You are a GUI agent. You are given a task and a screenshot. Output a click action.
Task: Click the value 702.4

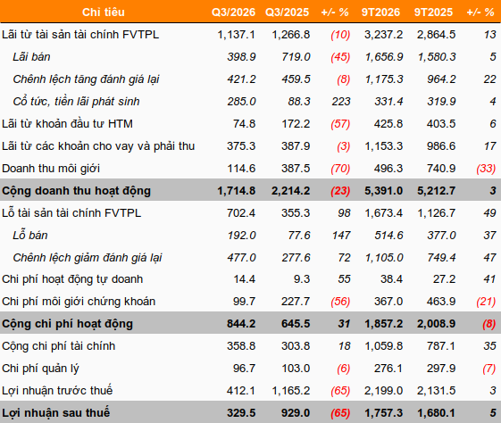pos(241,213)
